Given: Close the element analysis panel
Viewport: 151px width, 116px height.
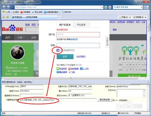Looking at the screenshot, I should click(x=148, y=82).
